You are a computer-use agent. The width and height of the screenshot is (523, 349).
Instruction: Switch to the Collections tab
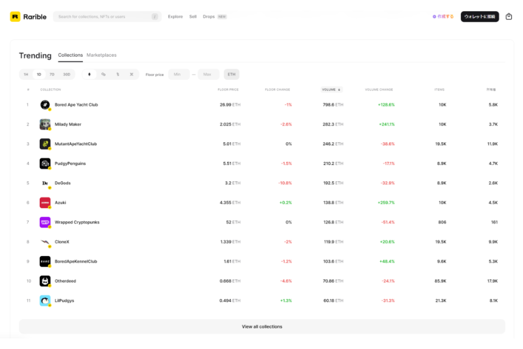coord(70,55)
